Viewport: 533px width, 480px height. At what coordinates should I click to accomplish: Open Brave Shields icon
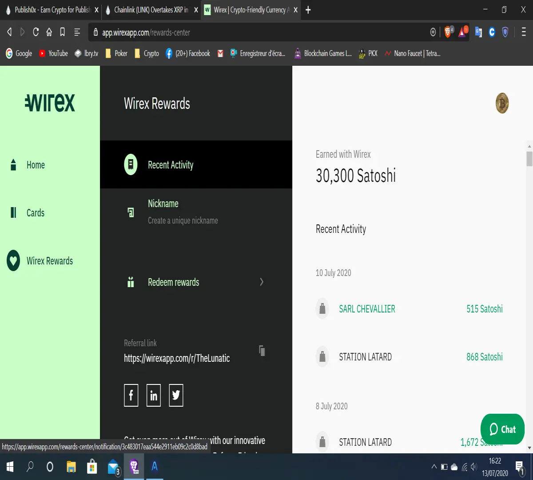tap(449, 32)
